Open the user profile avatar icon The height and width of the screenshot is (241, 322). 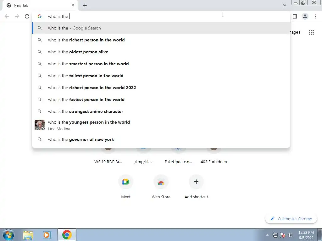point(305,16)
